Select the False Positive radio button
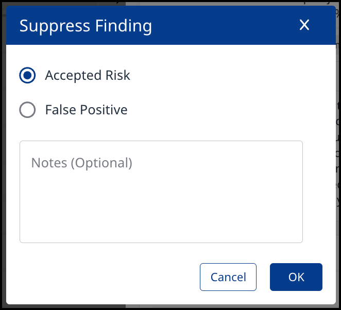 (x=27, y=110)
